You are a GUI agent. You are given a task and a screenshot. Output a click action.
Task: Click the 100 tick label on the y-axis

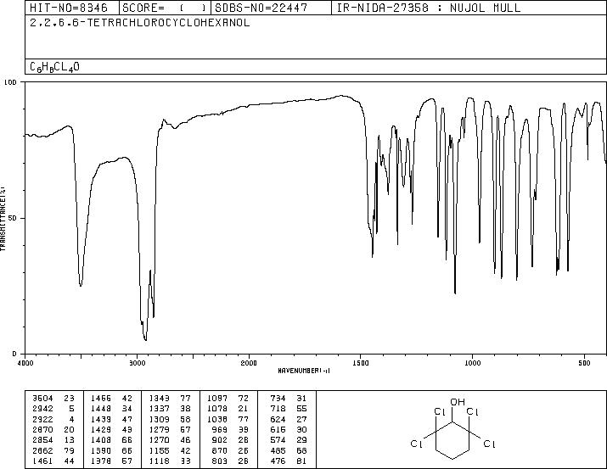pyautogui.click(x=11, y=82)
